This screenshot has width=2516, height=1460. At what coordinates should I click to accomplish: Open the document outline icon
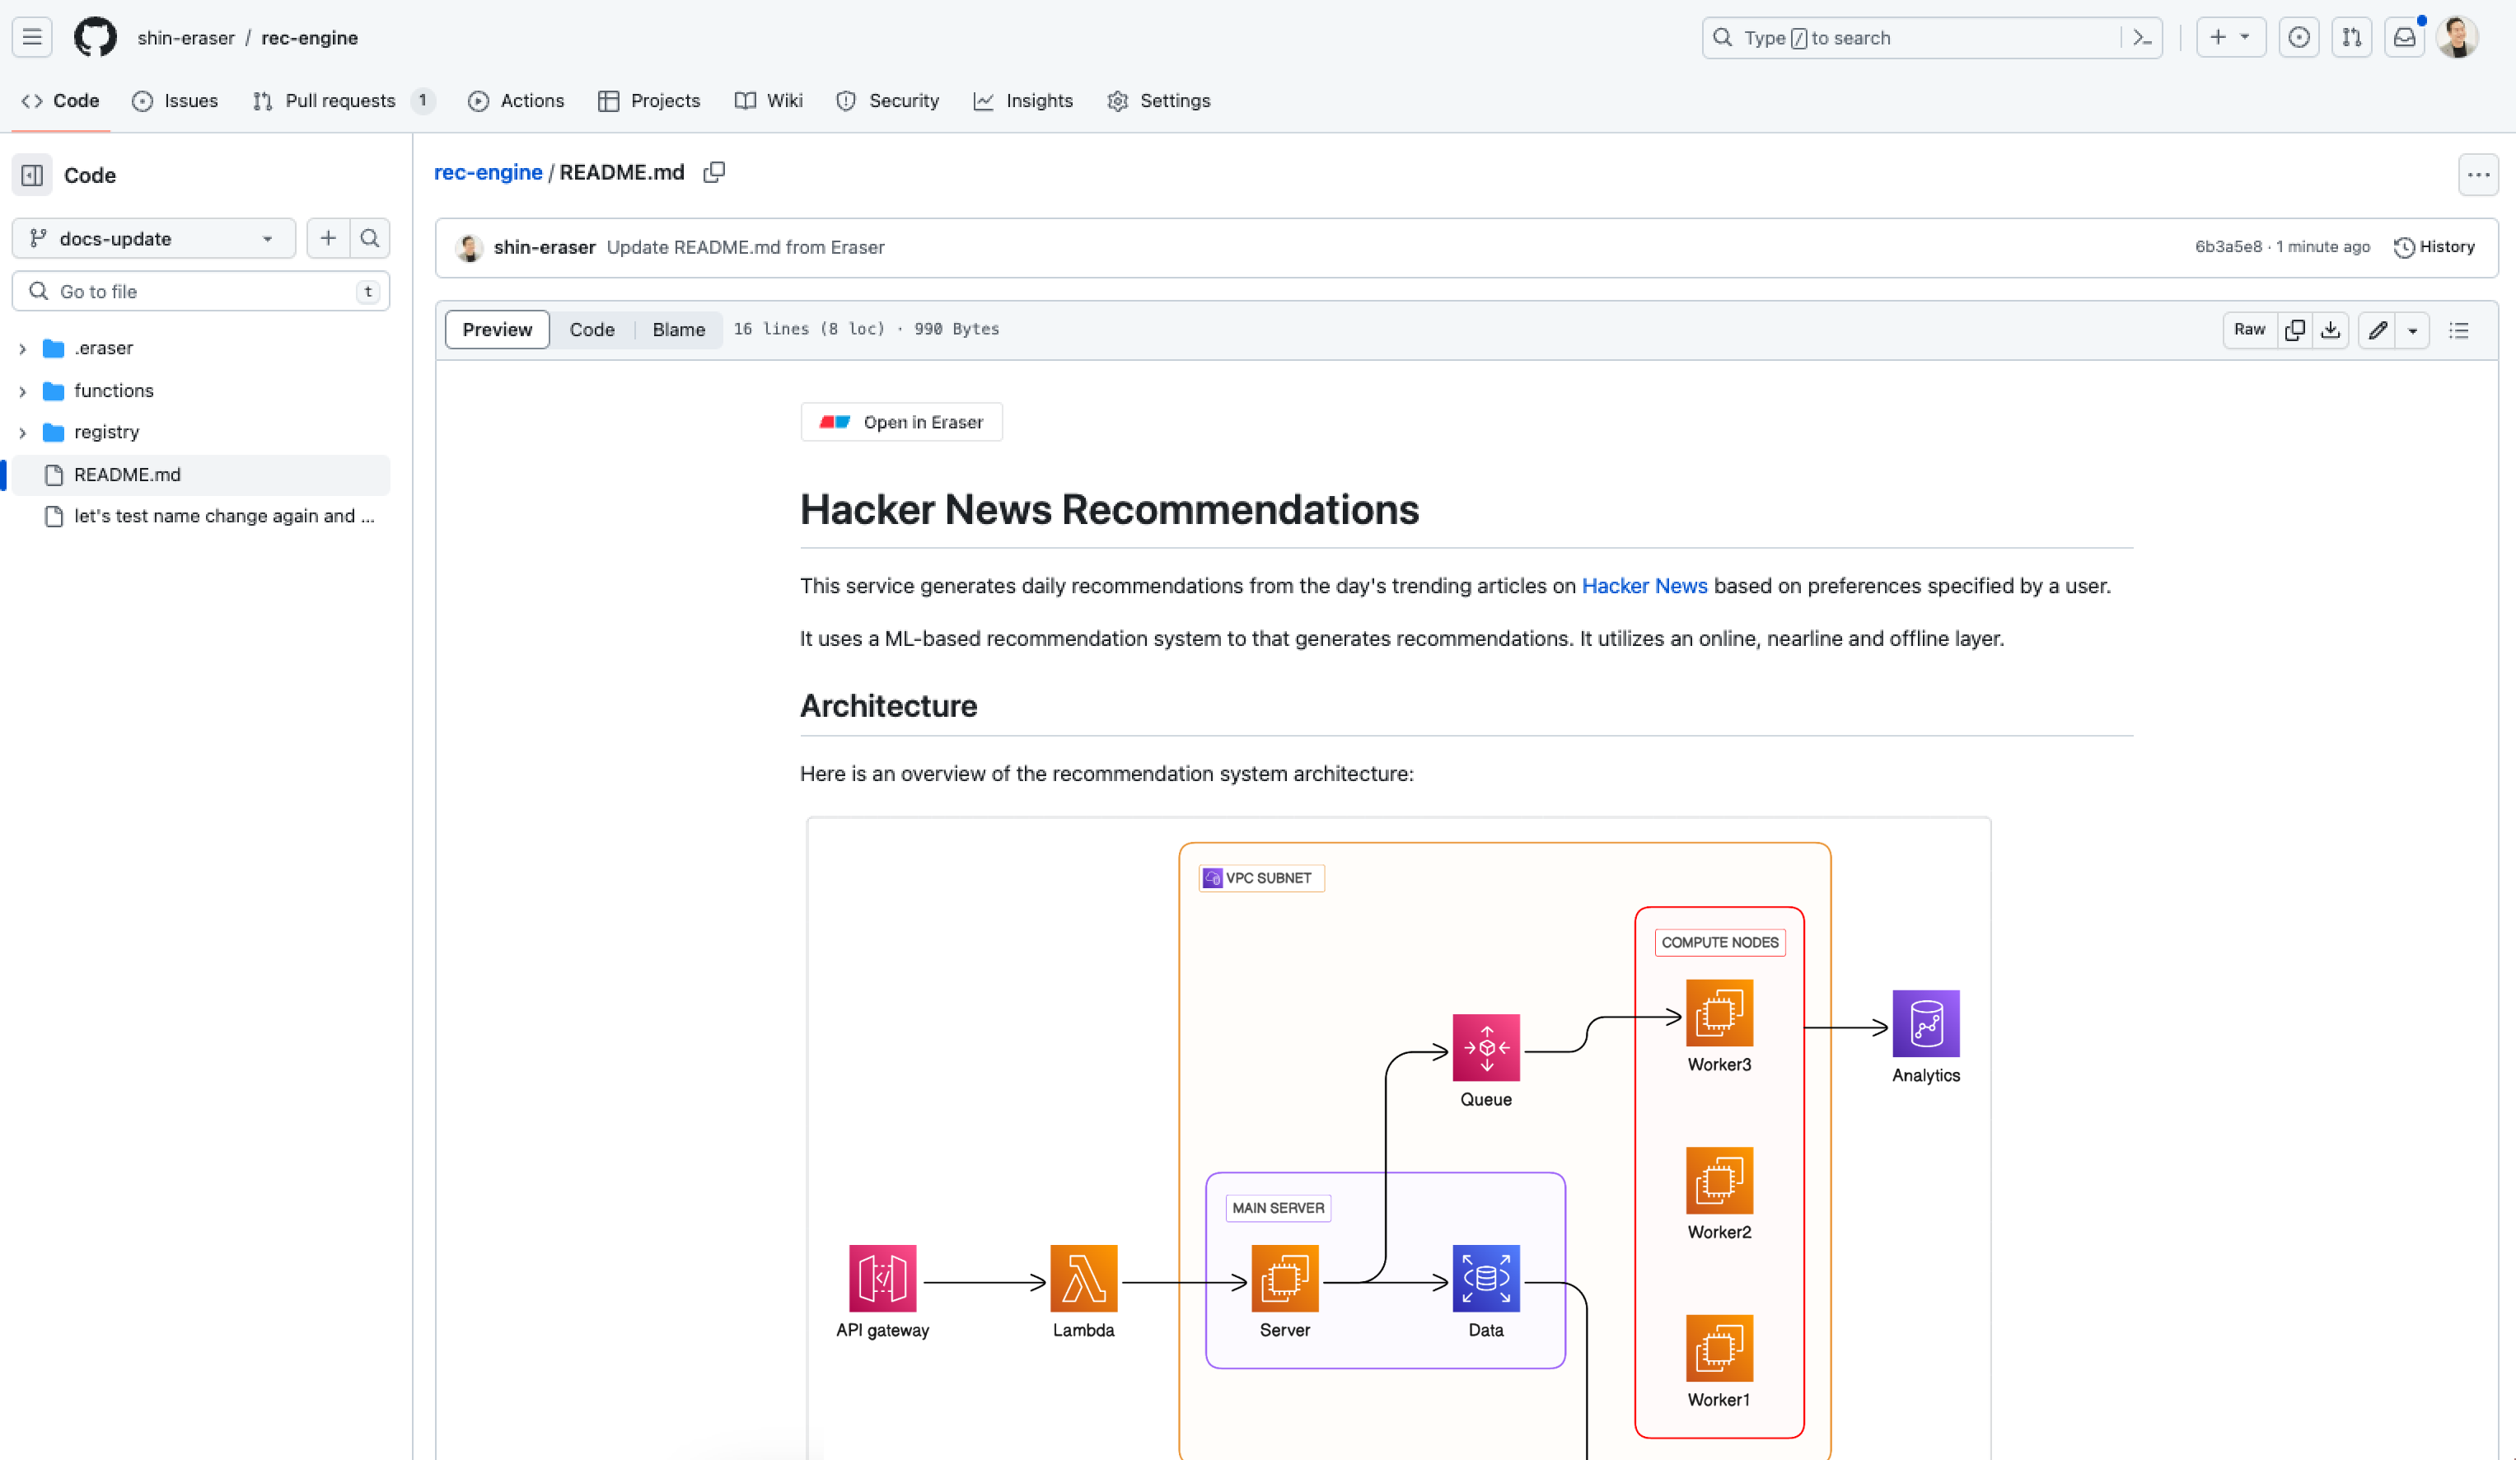click(2458, 330)
